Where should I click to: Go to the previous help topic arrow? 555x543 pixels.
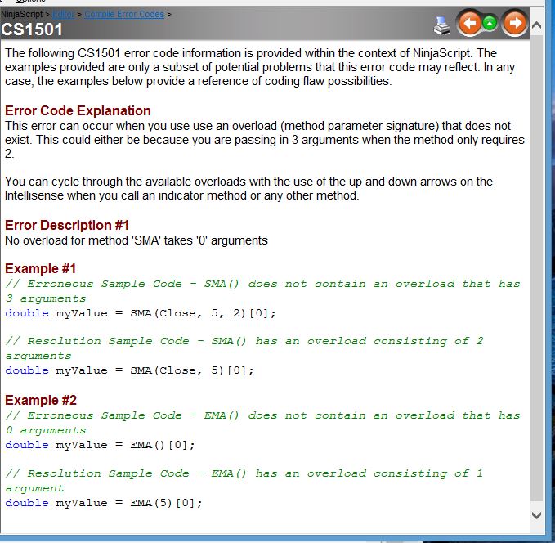(x=470, y=23)
